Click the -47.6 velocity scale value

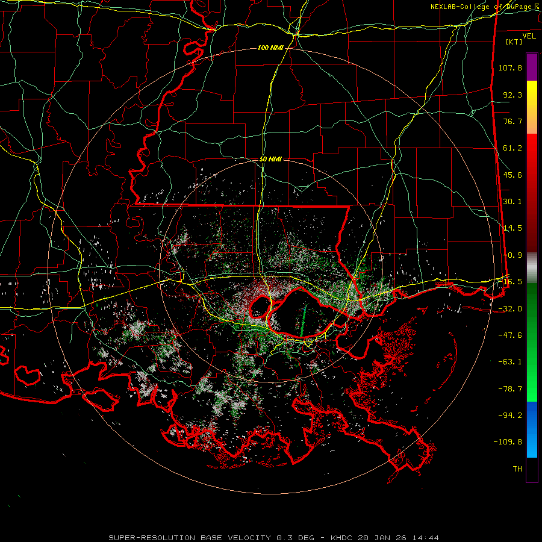click(x=510, y=335)
